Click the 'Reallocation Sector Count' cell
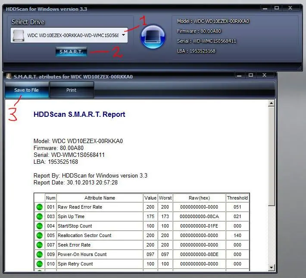The height and width of the screenshot is (278, 306). click(100, 235)
